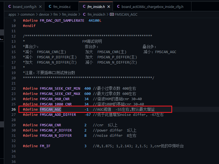
Task: Click the fm_inside breadcrumb folder
Action: (69, 15)
